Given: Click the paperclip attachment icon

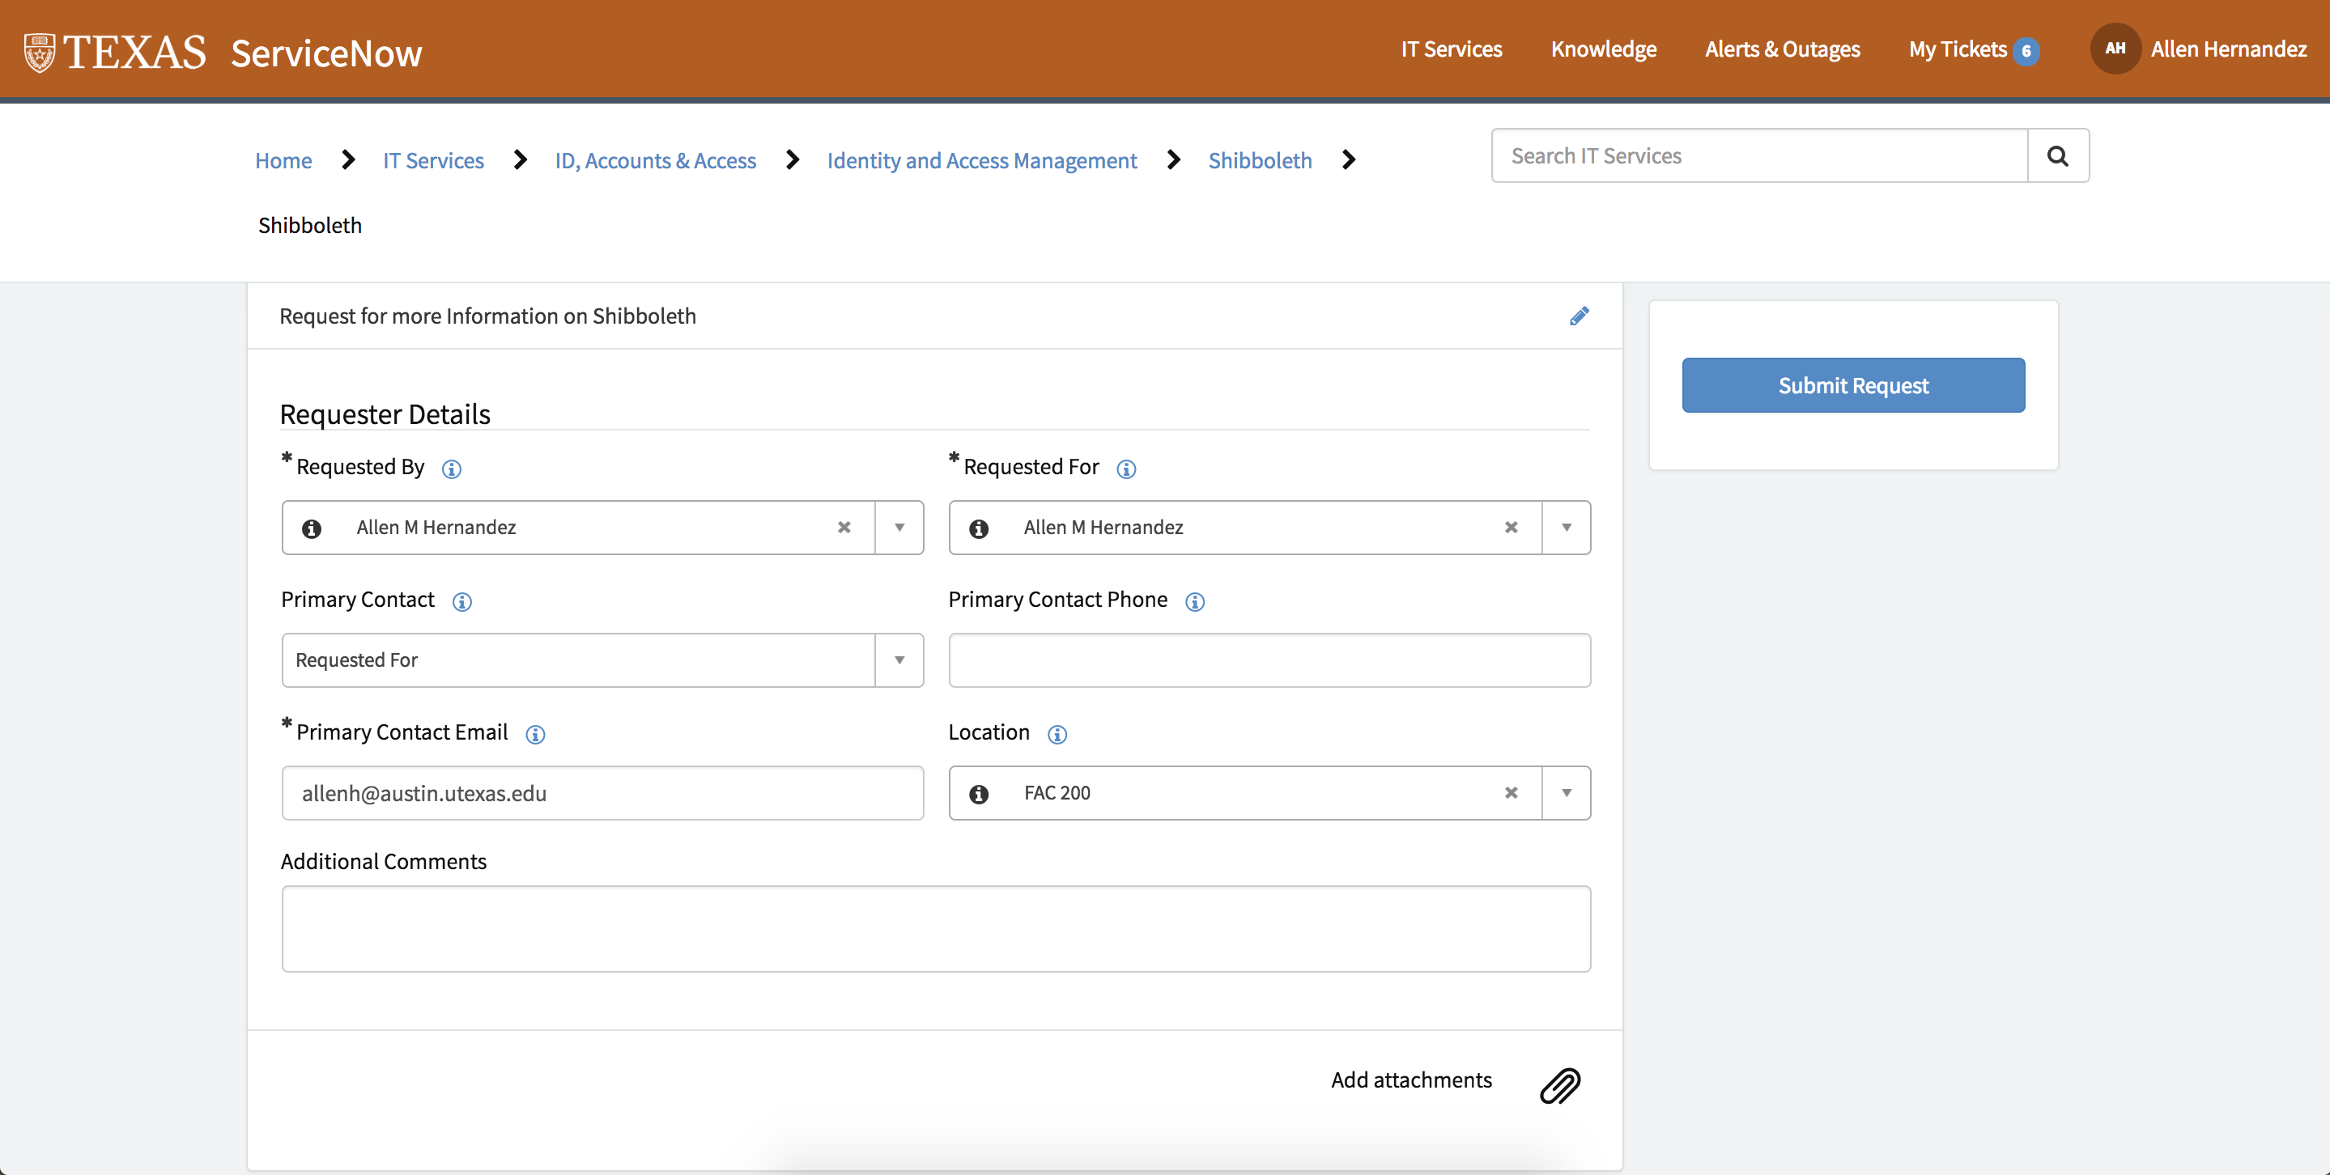Looking at the screenshot, I should pyautogui.click(x=1560, y=1084).
